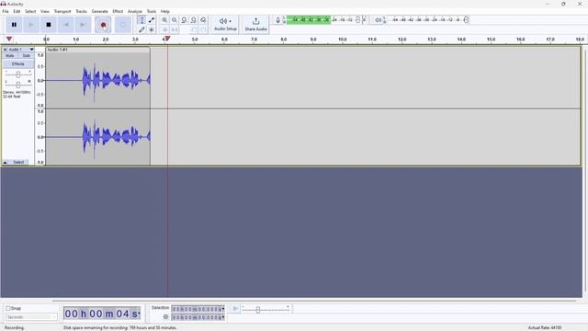Click the microphone record meter icon
Viewport: 588px width, 331px height.
pyautogui.click(x=277, y=20)
